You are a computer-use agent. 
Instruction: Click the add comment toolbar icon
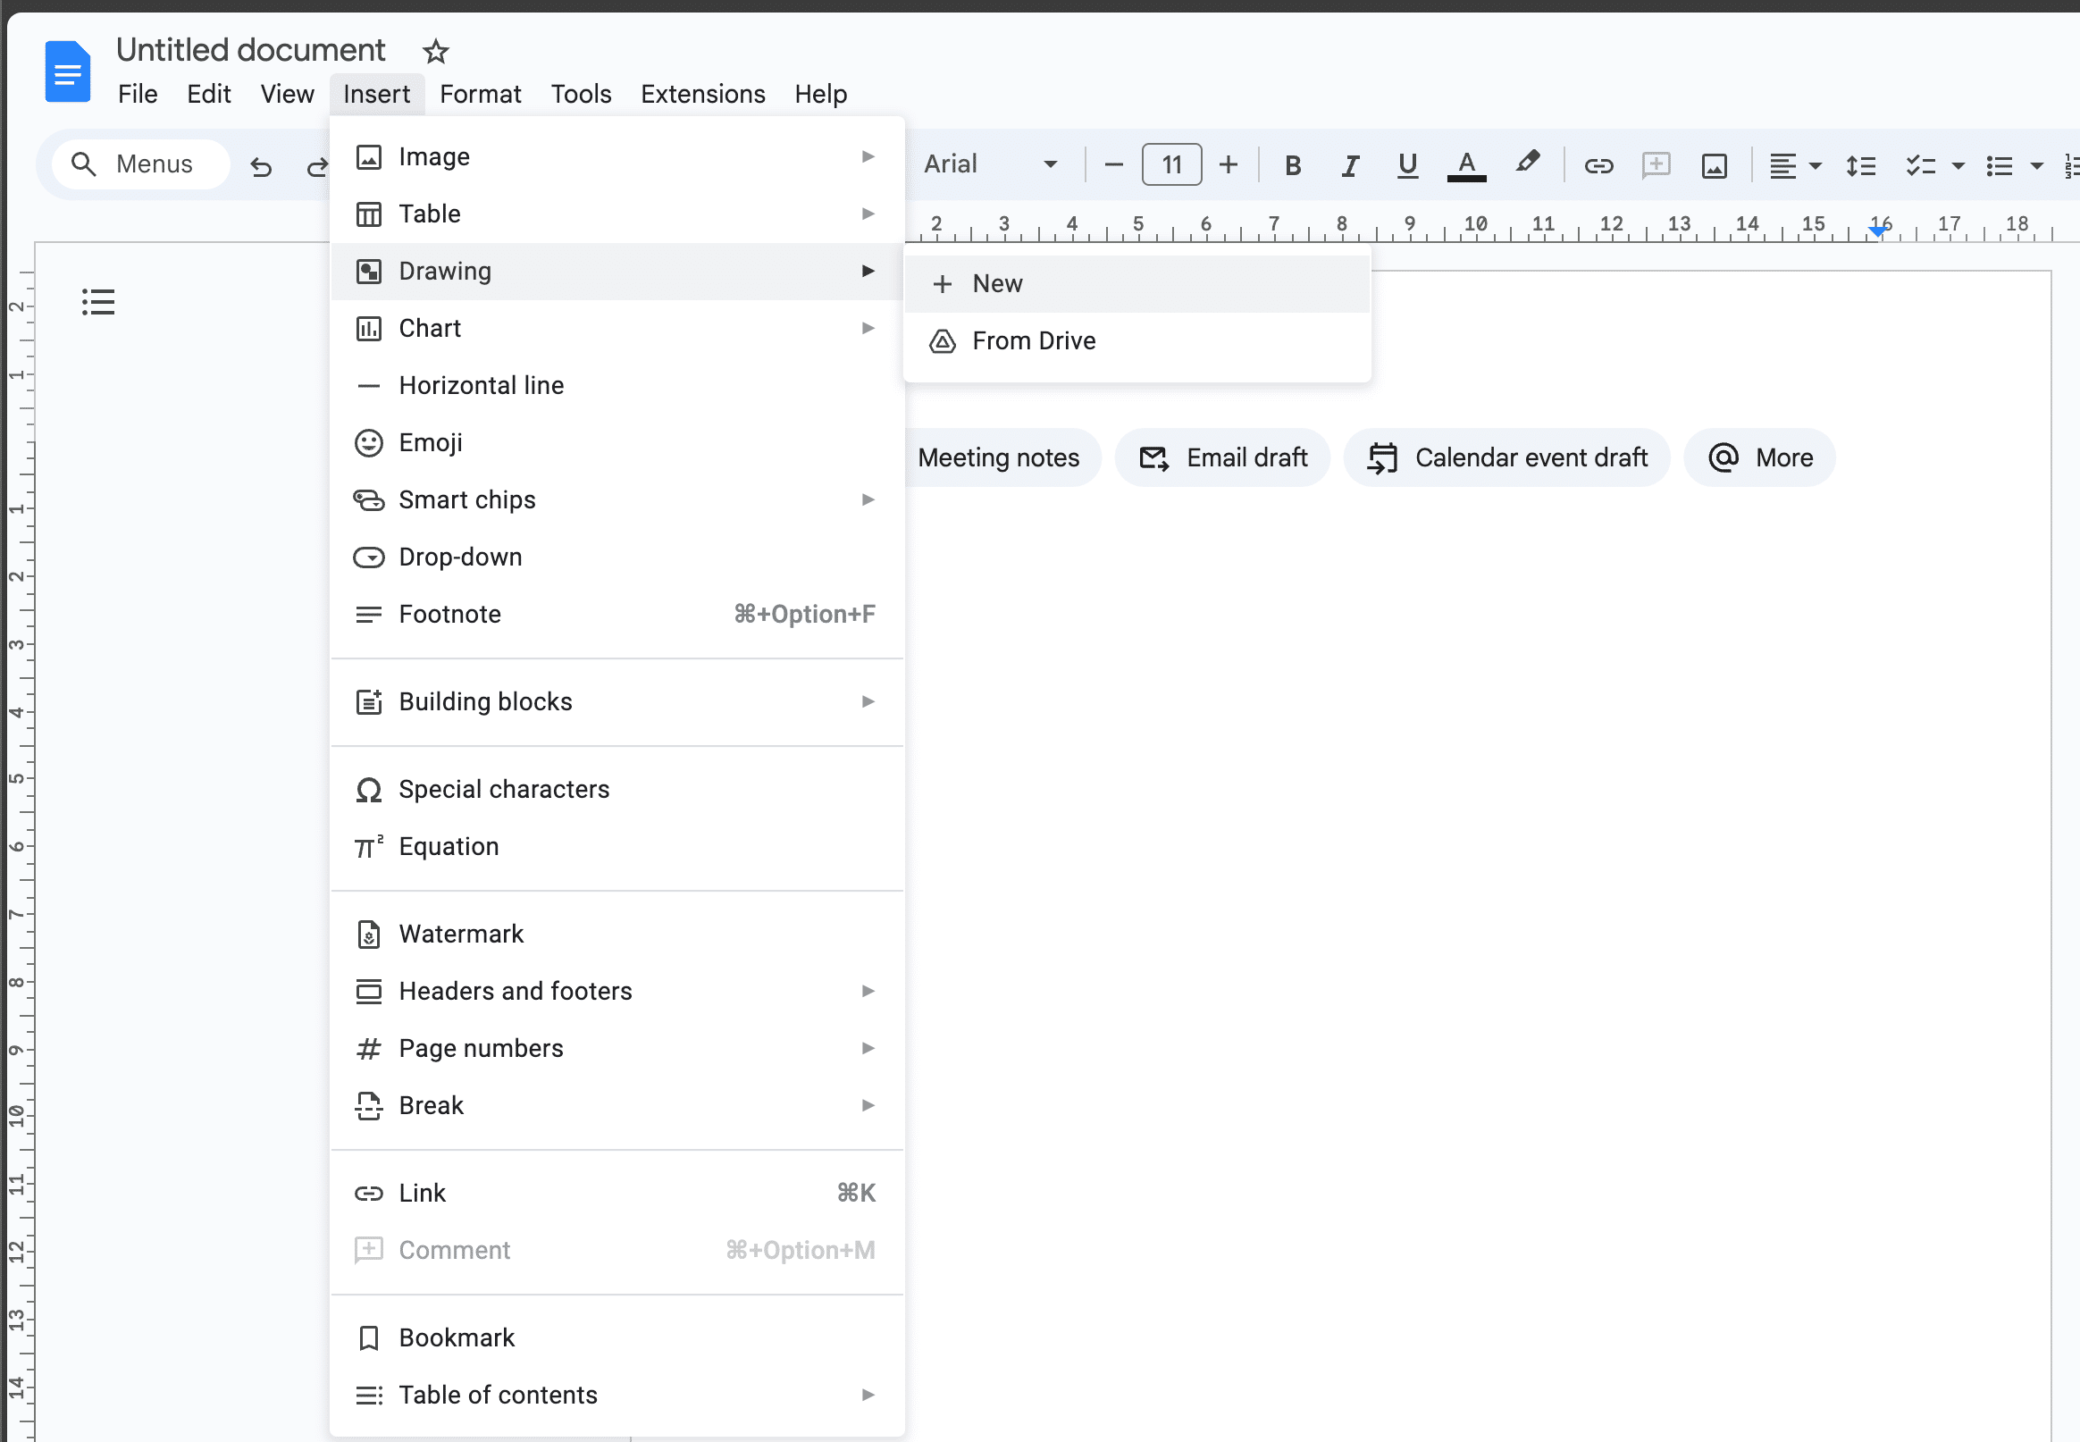point(1656,165)
